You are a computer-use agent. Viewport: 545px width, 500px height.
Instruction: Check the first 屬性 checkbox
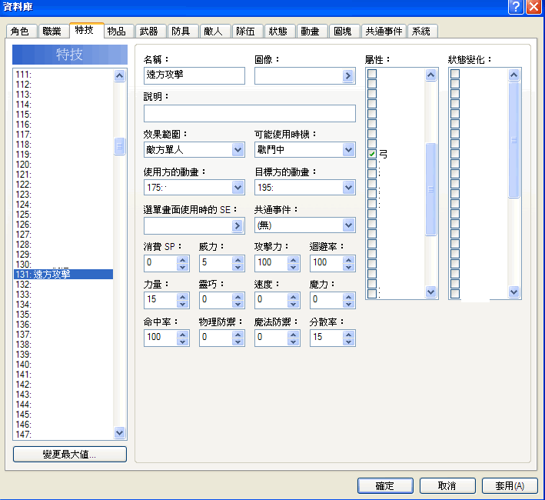pos(372,74)
